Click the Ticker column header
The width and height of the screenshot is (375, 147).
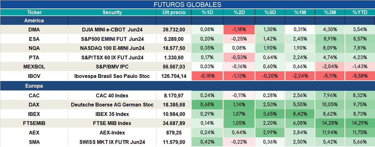click(x=34, y=12)
